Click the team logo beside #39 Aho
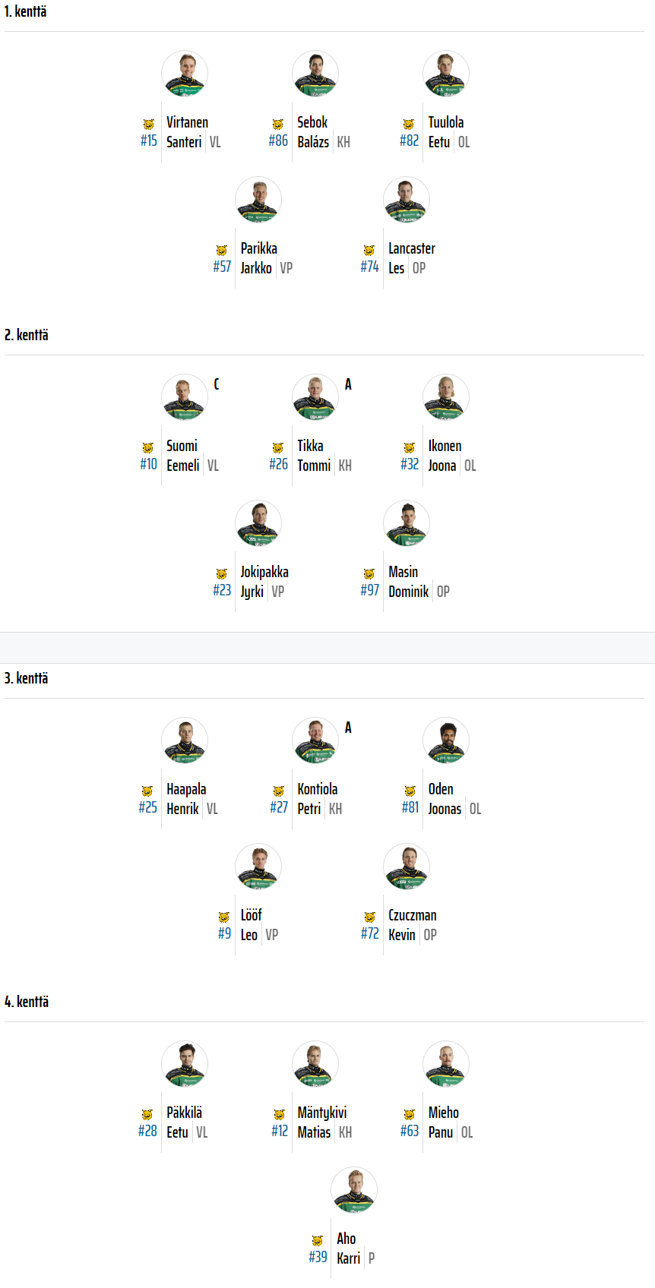655x1288 pixels. coord(318,1240)
